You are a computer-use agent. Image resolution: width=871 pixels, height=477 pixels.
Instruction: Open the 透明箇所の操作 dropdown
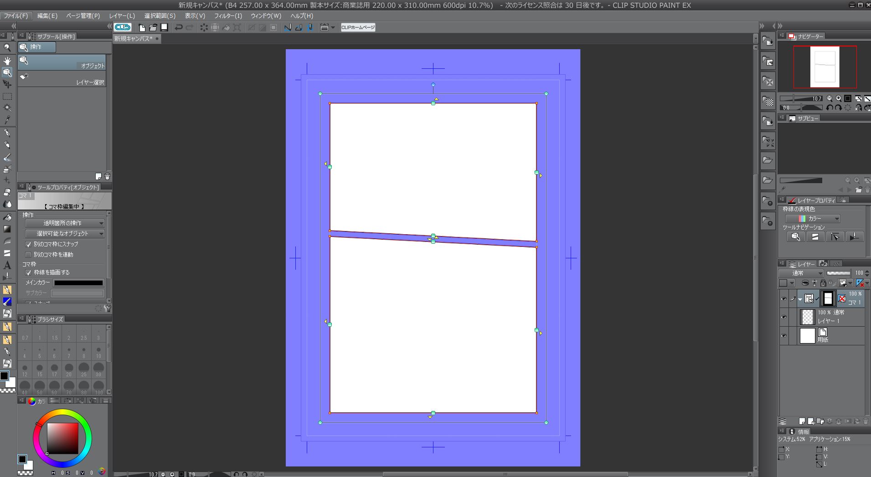point(64,223)
